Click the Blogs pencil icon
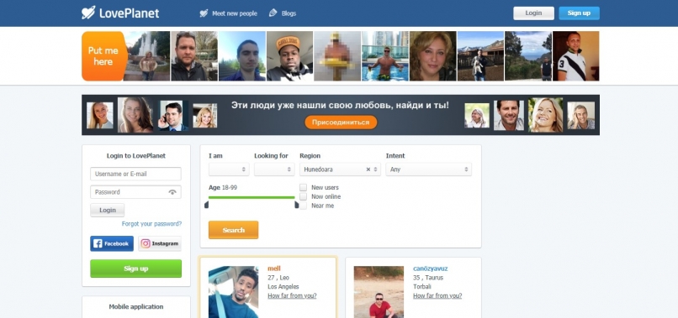Image resolution: width=678 pixels, height=318 pixels. click(x=273, y=13)
